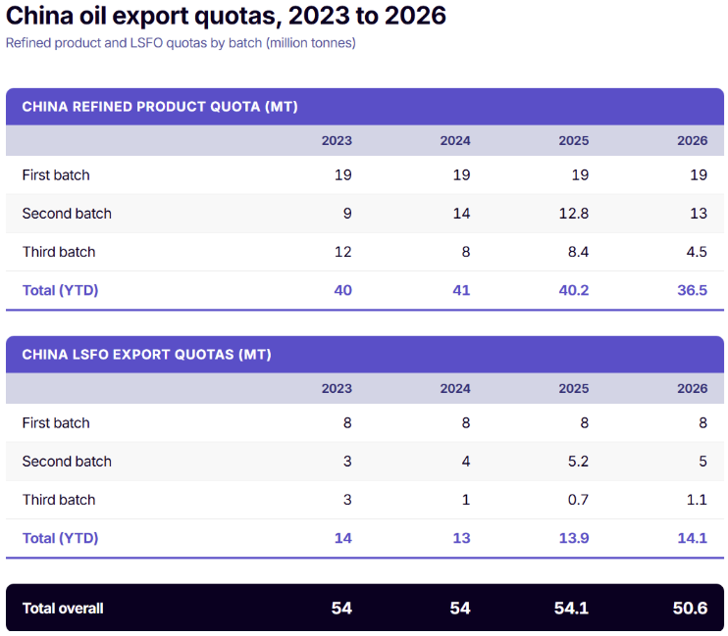Image resolution: width=728 pixels, height=636 pixels.
Task: Click the 2023 column header in LSFO table
Action: (337, 388)
